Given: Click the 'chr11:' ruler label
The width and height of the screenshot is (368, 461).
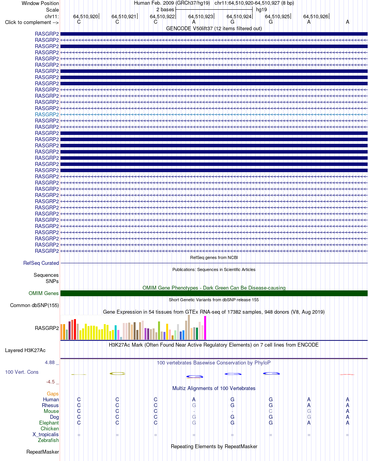Looking at the screenshot, I should tap(52, 16).
